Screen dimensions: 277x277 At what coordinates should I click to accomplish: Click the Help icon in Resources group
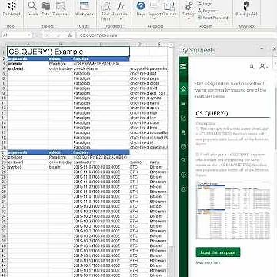[141, 9]
